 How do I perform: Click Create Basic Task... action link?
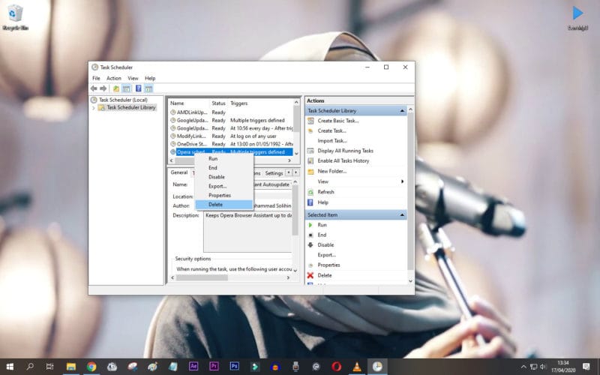pyautogui.click(x=338, y=121)
